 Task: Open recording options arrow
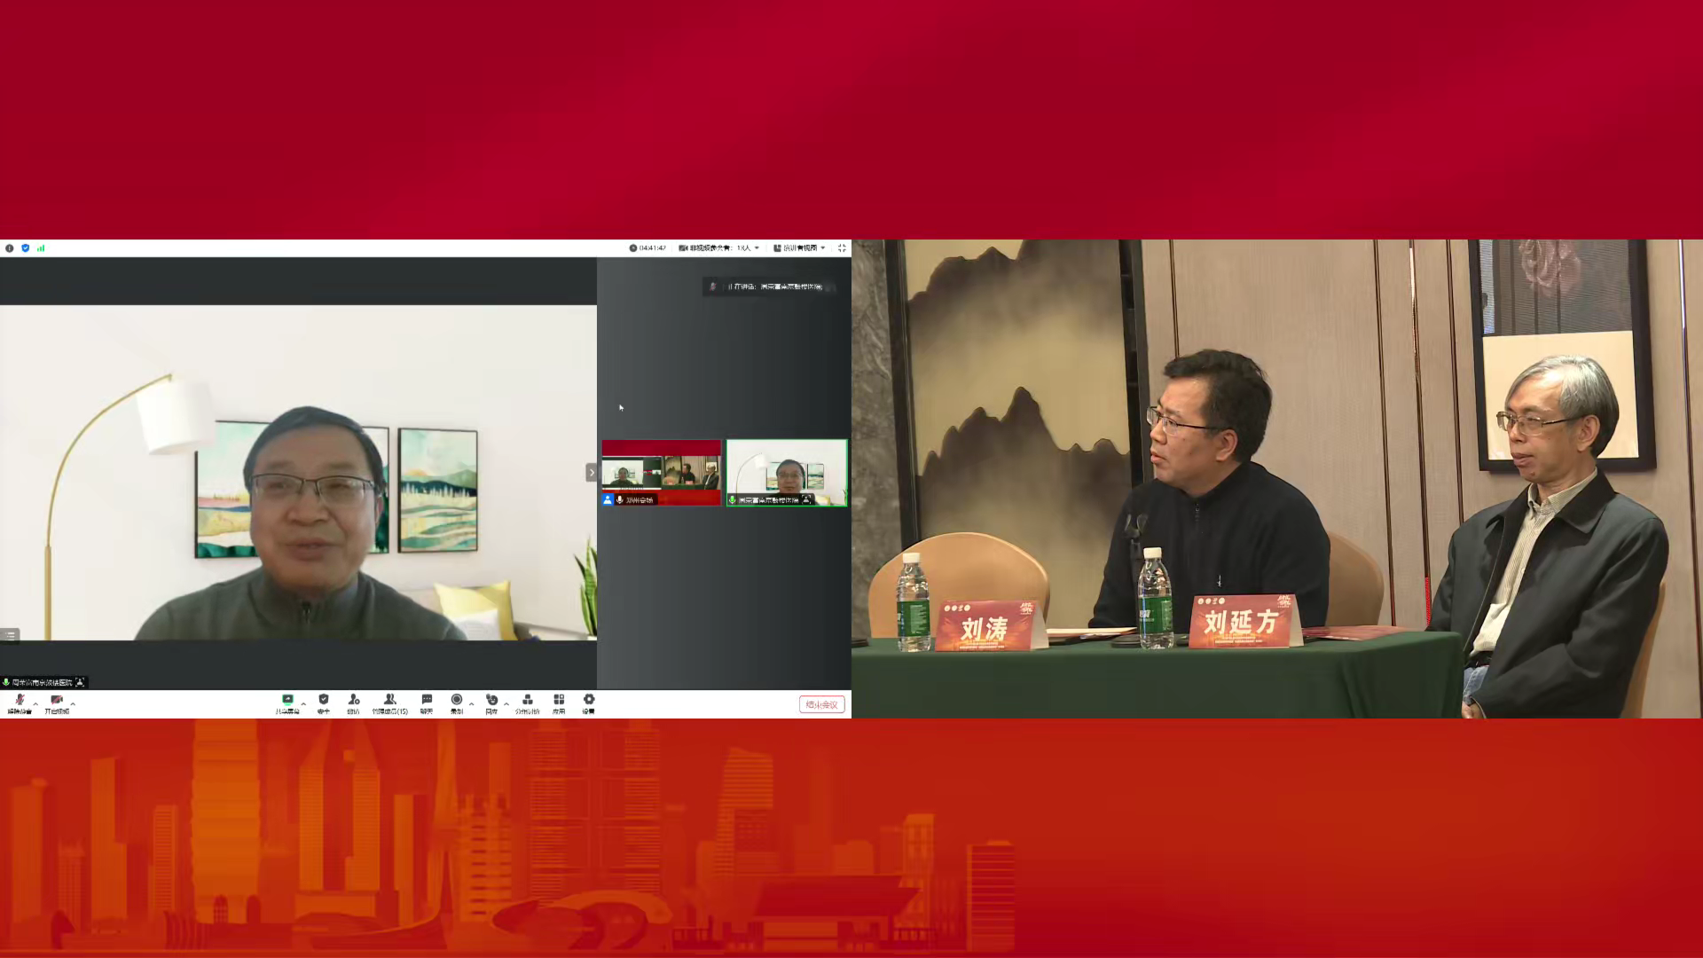pyautogui.click(x=471, y=703)
